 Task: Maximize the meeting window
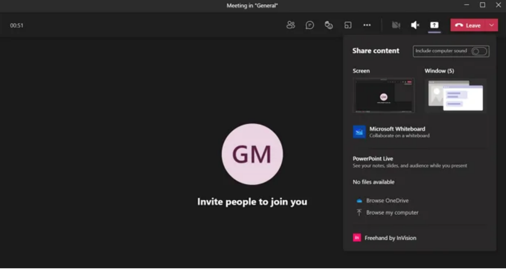(482, 5)
